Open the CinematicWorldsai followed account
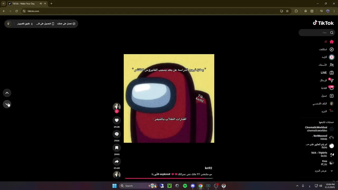Screen dimensions: 338x190 (319, 129)
